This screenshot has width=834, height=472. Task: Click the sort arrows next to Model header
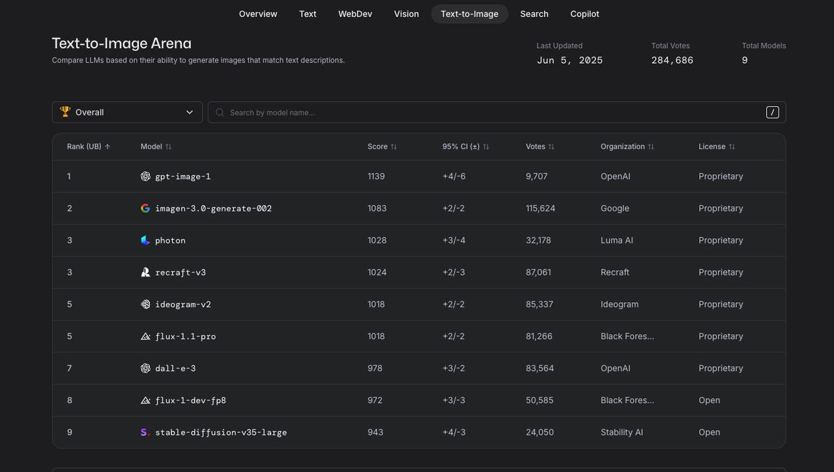[168, 146]
